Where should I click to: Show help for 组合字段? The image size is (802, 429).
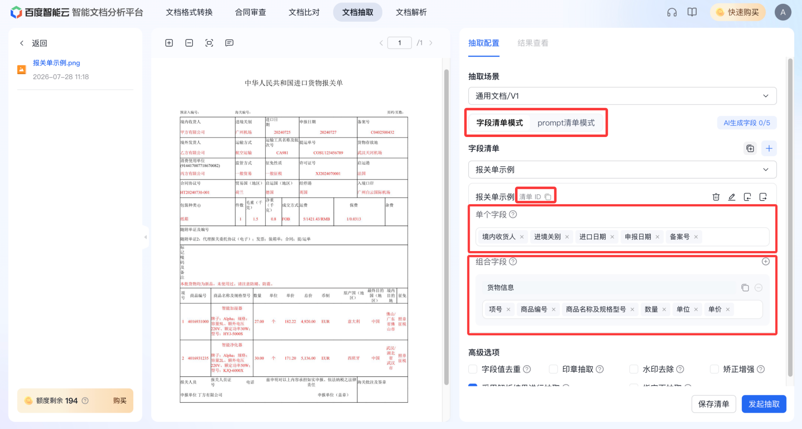(x=513, y=261)
